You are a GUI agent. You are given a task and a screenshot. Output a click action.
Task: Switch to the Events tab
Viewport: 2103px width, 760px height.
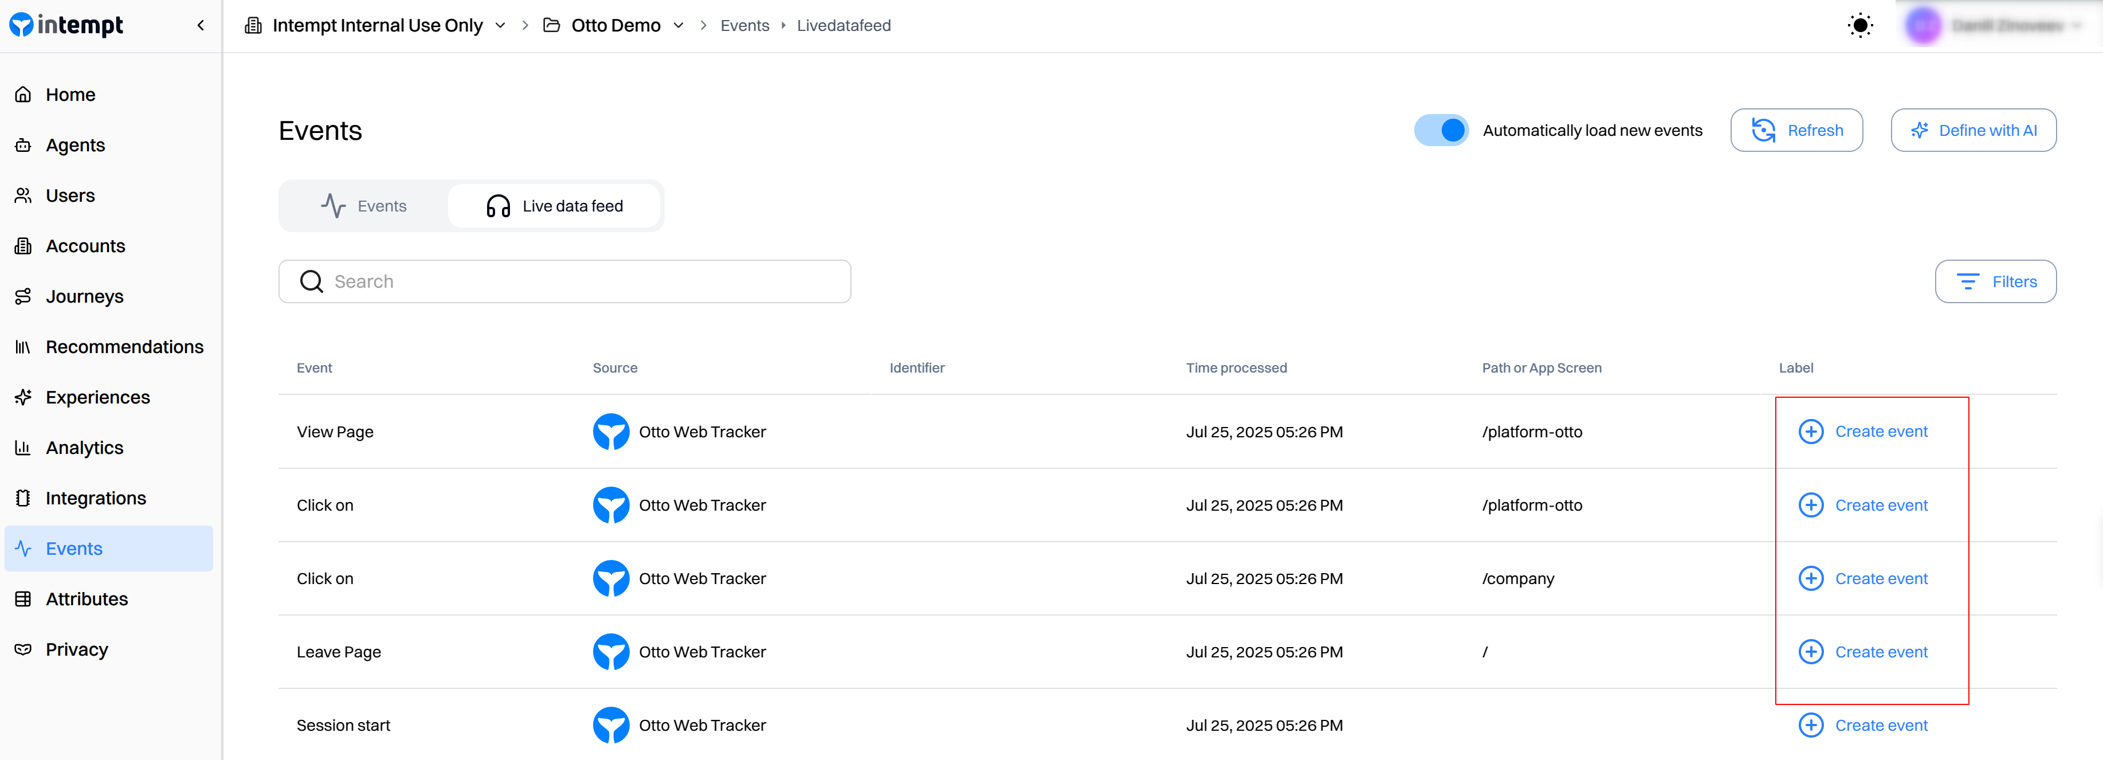364,206
